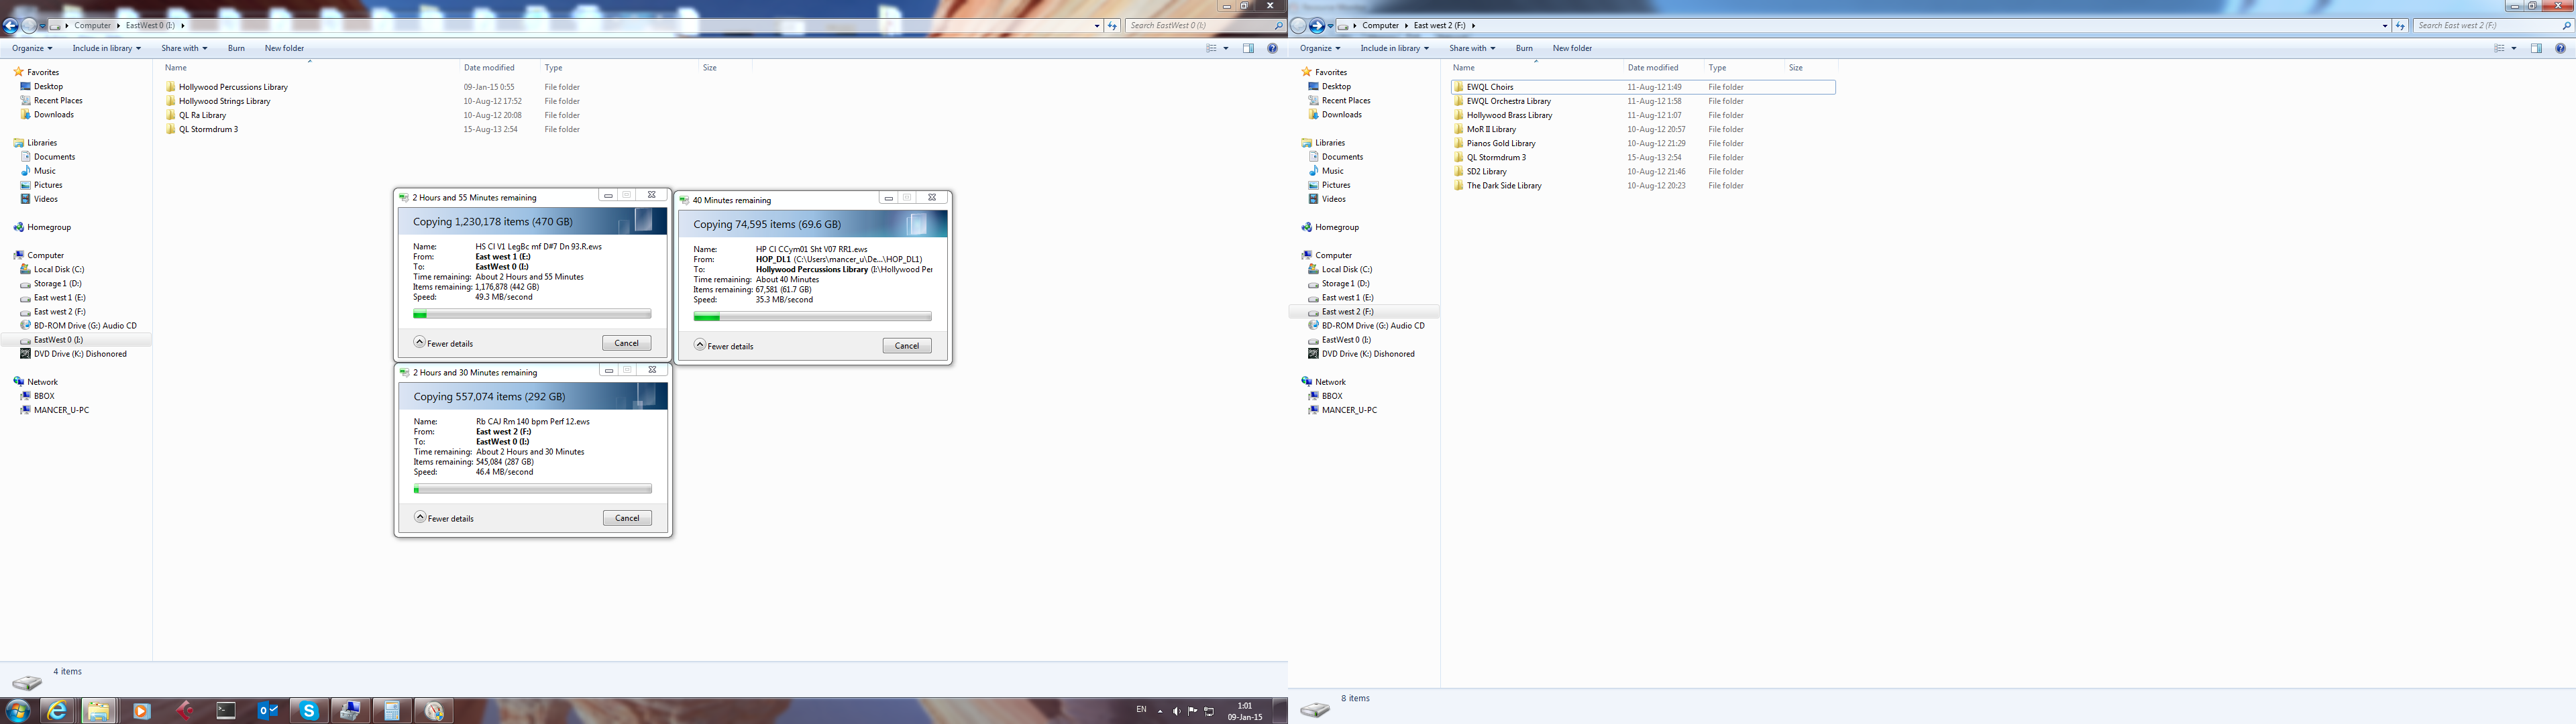Open recent pages dropdown in EastWest 0 window

tap(42, 26)
